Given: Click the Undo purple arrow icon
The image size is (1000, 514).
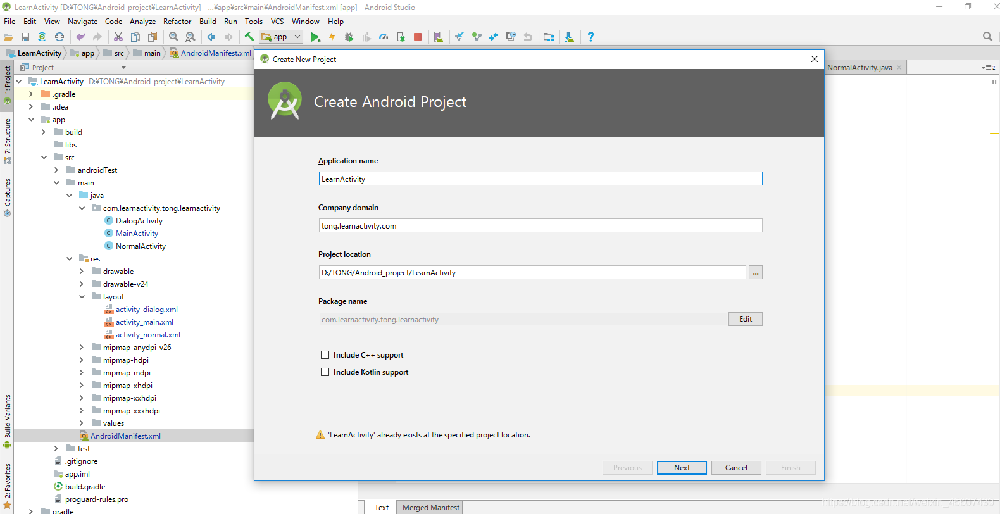Looking at the screenshot, I should (x=80, y=37).
